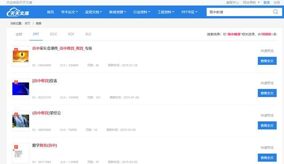Select the DOC filter tab

pos(53,34)
